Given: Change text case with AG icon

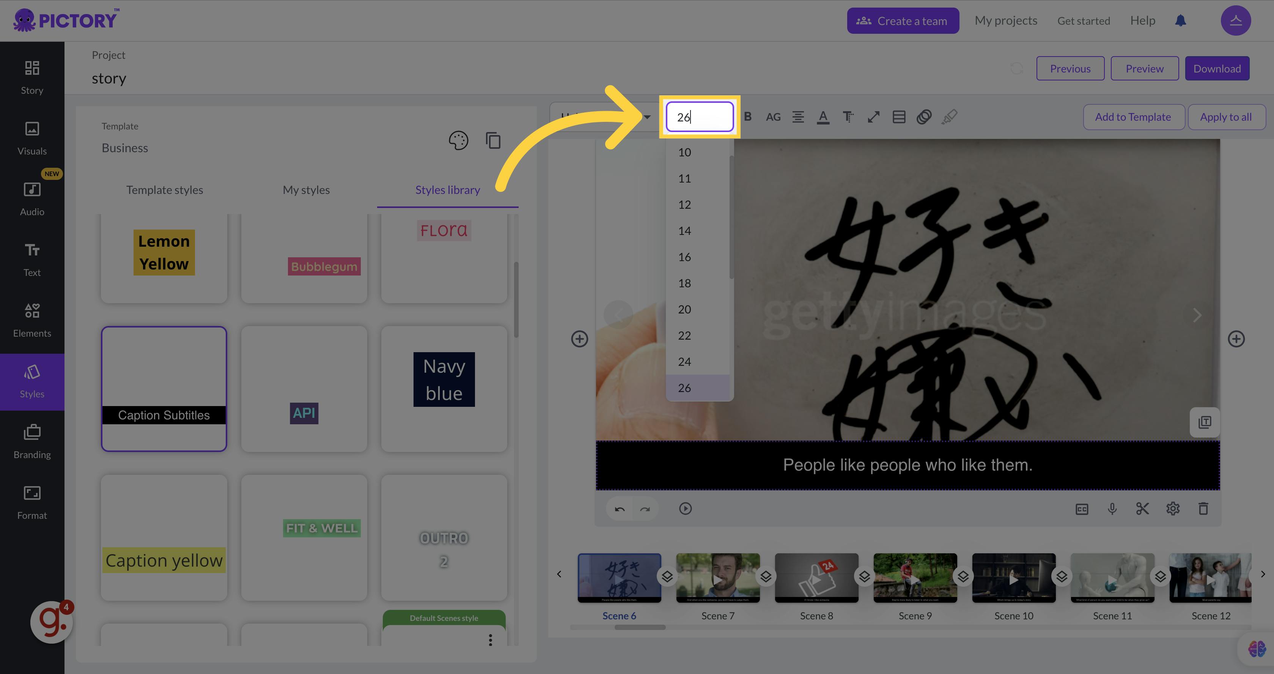Looking at the screenshot, I should [773, 117].
